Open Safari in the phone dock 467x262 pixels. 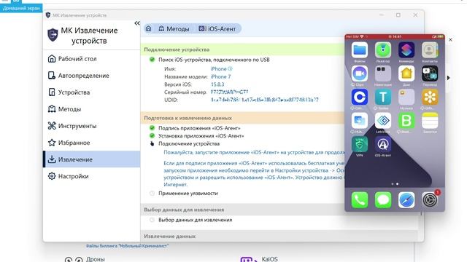click(406, 199)
